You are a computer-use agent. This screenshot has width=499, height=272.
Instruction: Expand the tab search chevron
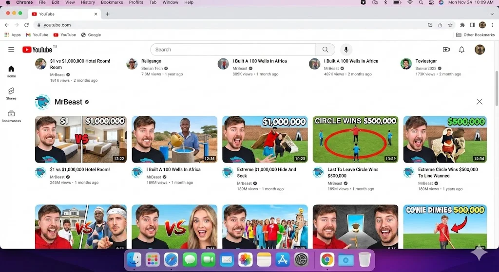(492, 14)
